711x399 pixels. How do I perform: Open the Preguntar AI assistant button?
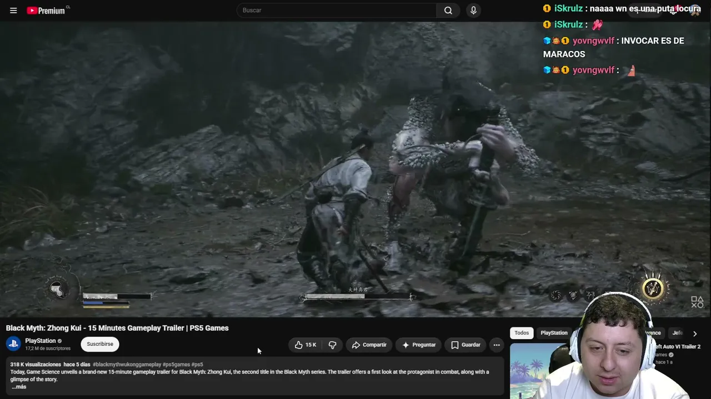click(419, 345)
